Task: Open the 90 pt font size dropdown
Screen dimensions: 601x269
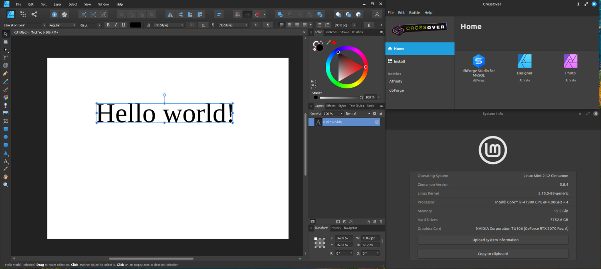Action: coord(90,25)
